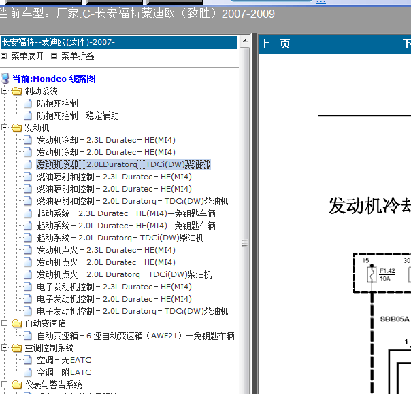Click page icon next to 防抱死控制
This screenshot has height=394, width=411.
click(27, 103)
